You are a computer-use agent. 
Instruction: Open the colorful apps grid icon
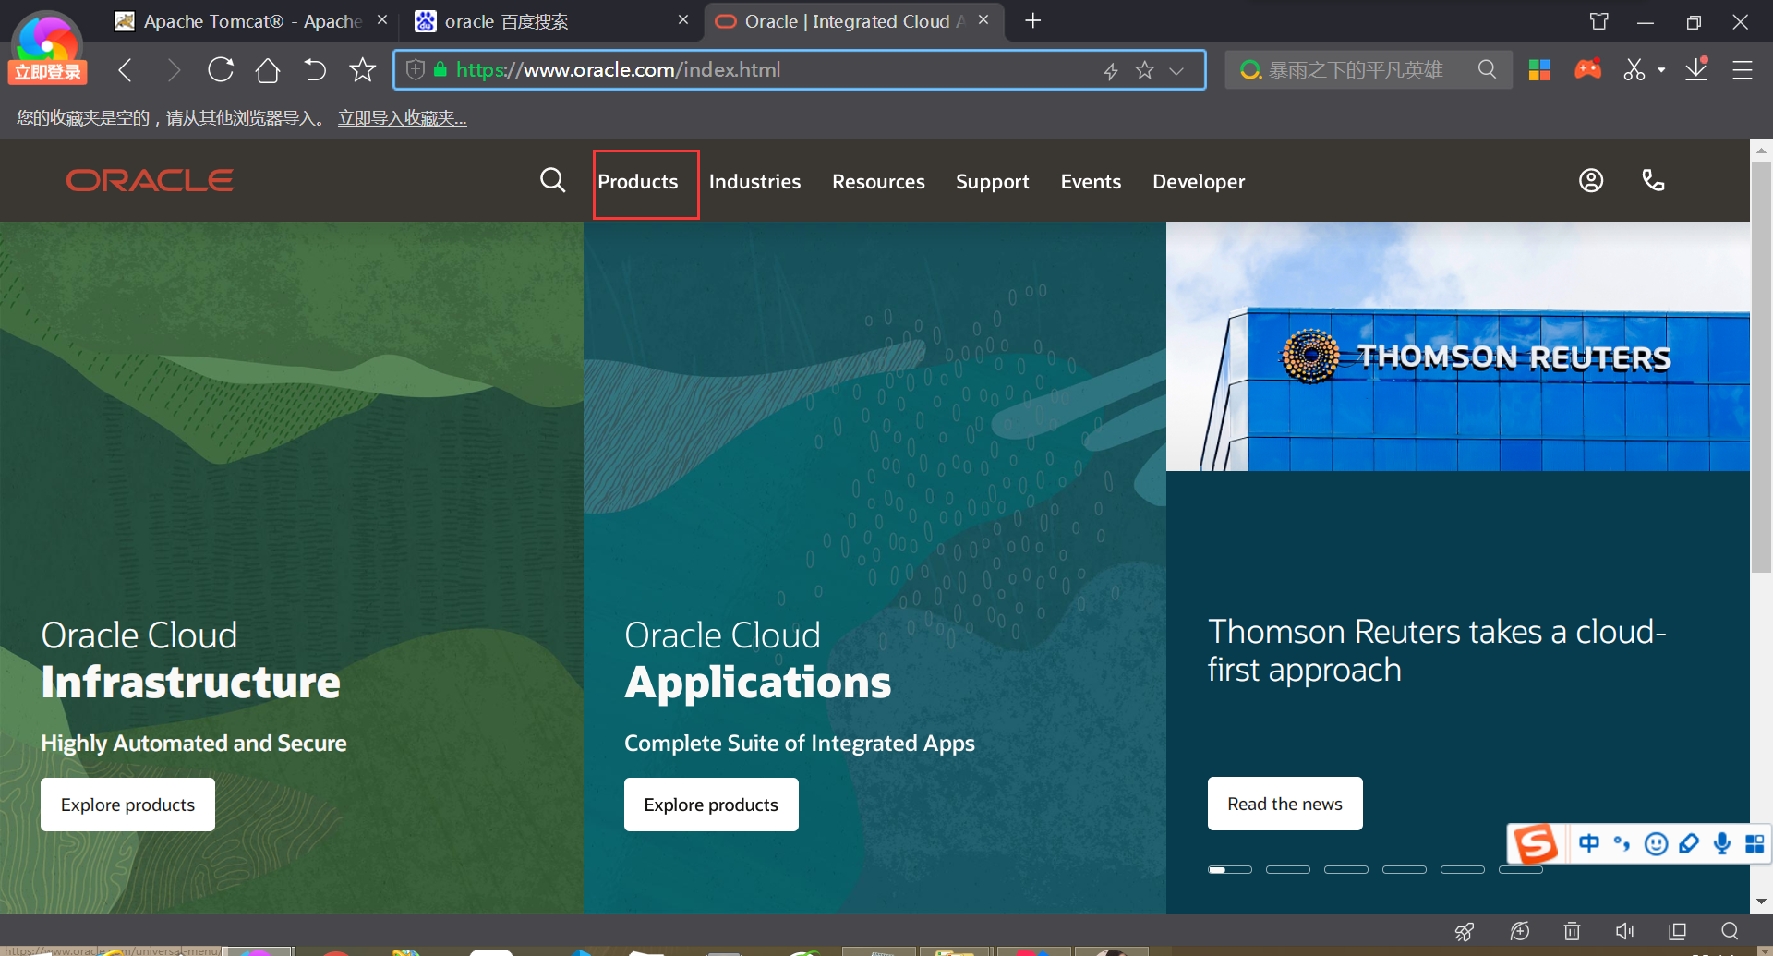[x=1539, y=70]
